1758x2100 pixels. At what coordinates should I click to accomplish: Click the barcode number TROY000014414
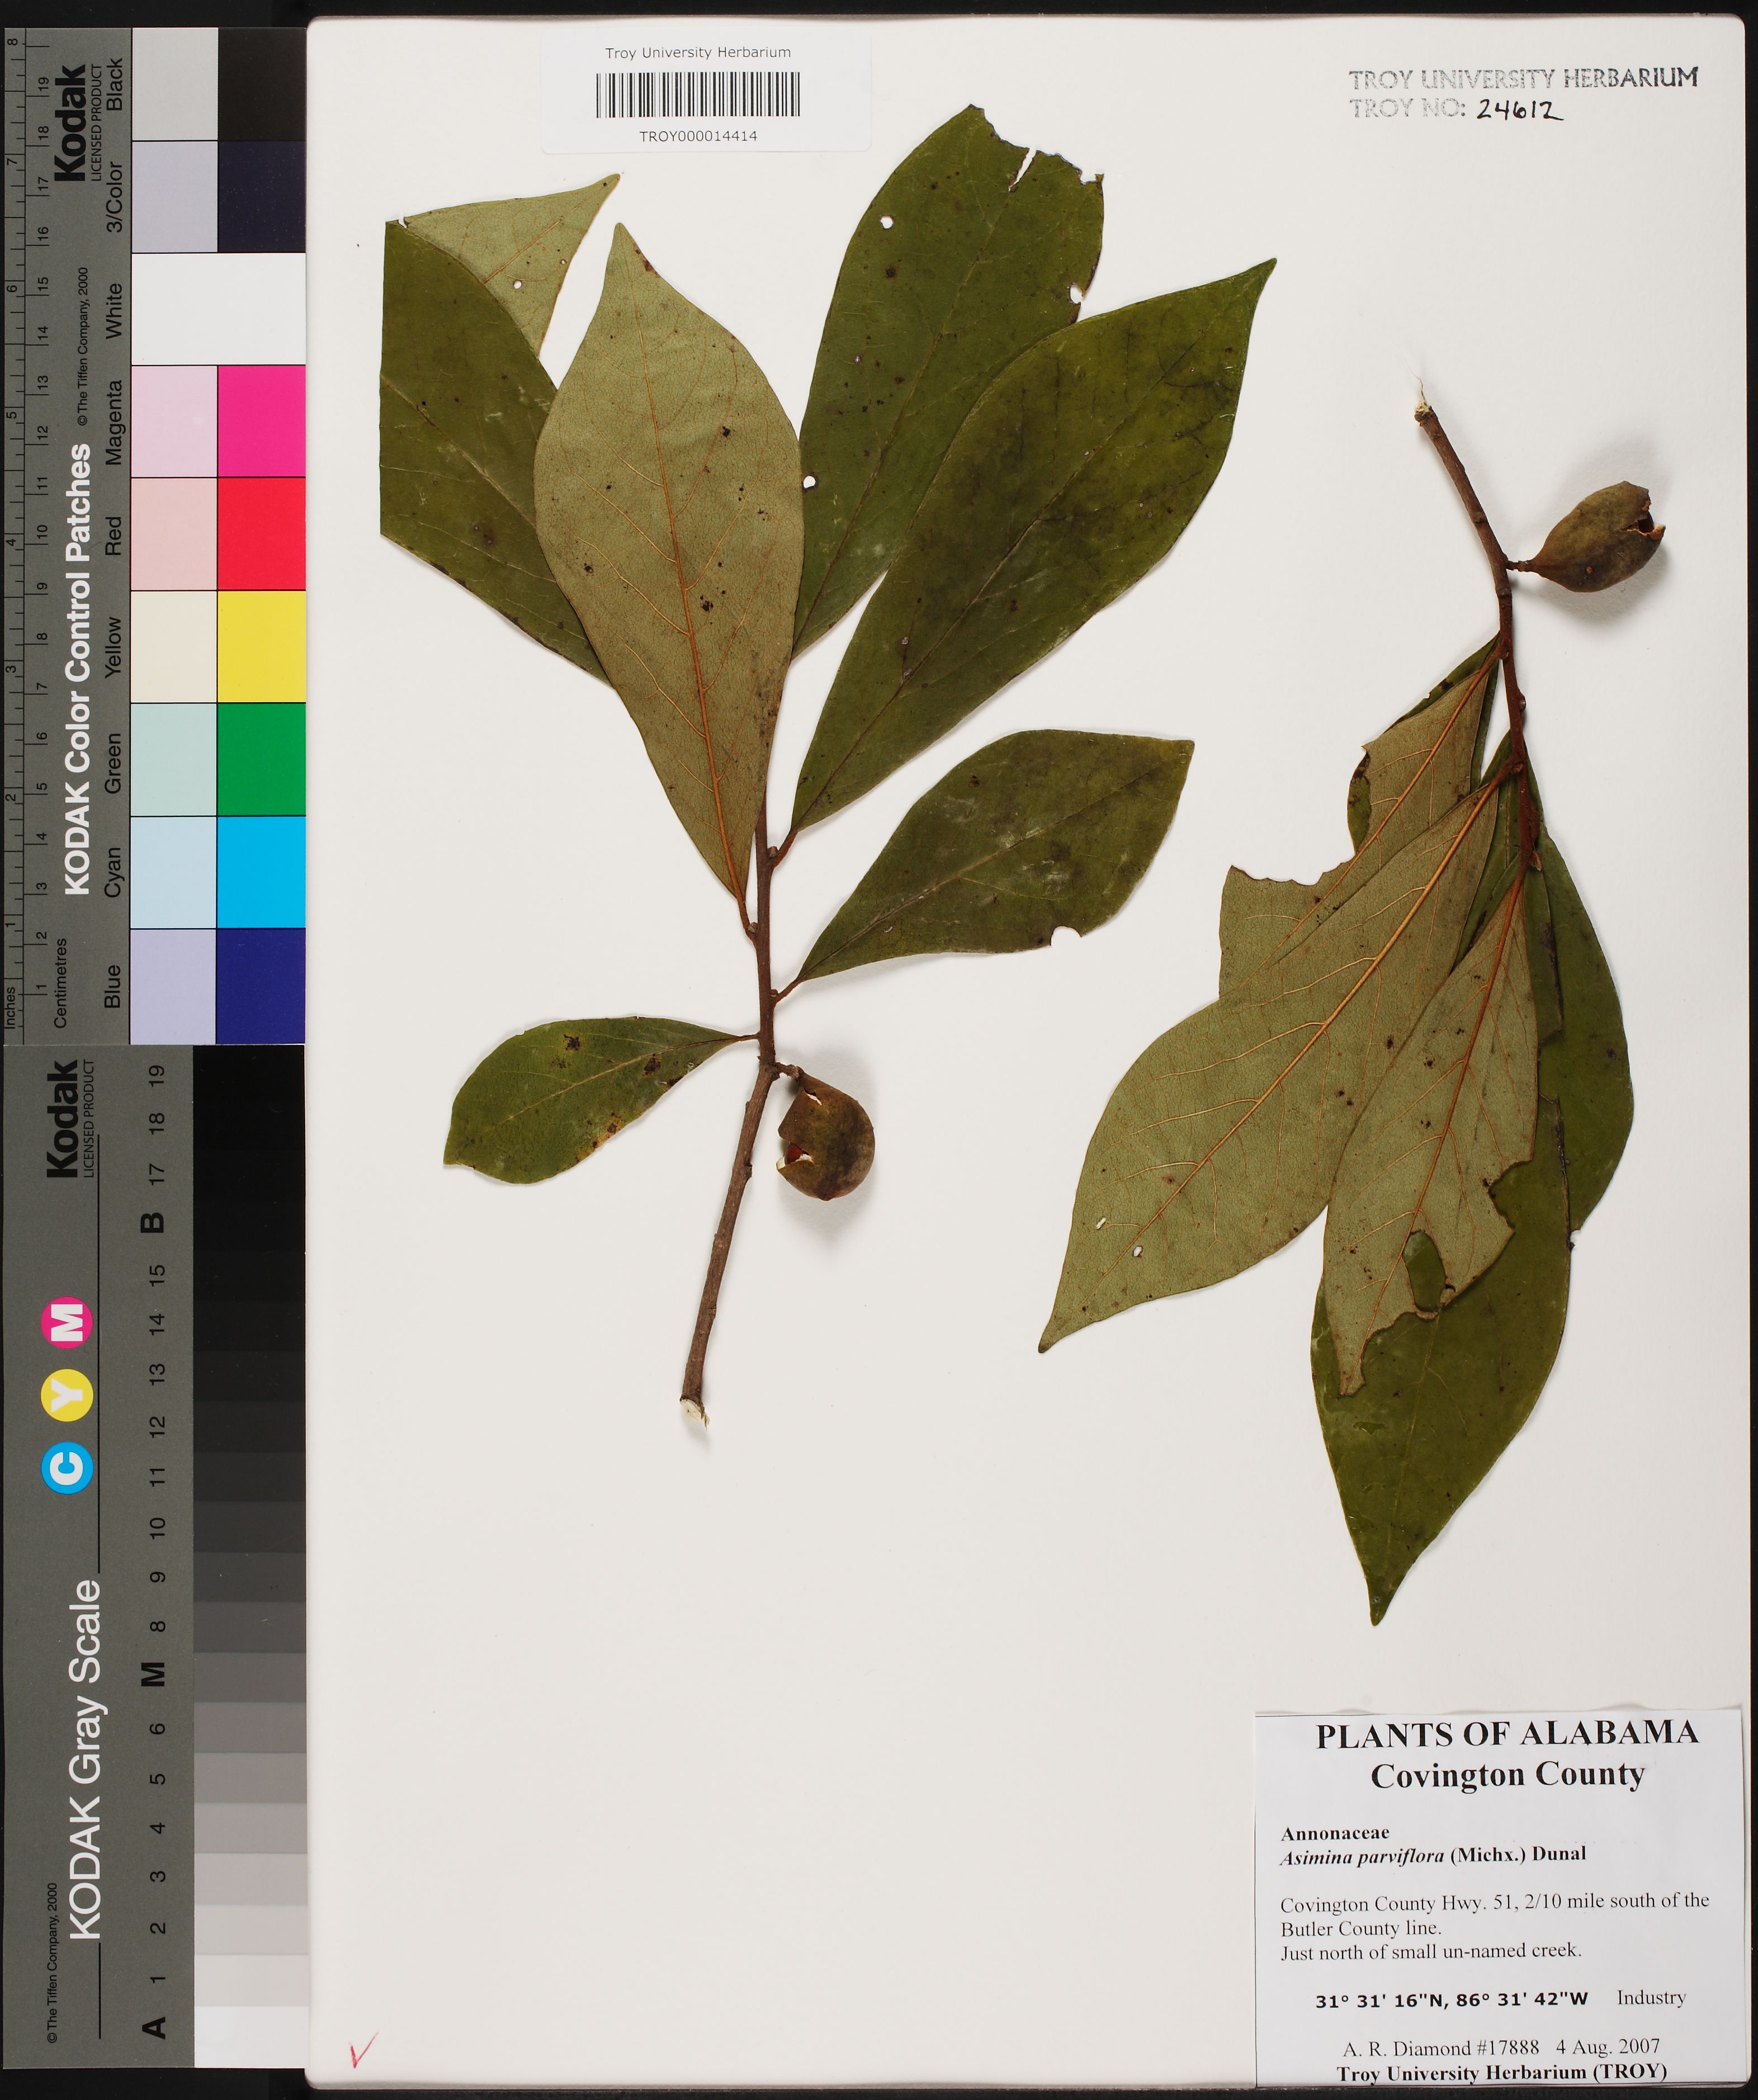coord(698,136)
